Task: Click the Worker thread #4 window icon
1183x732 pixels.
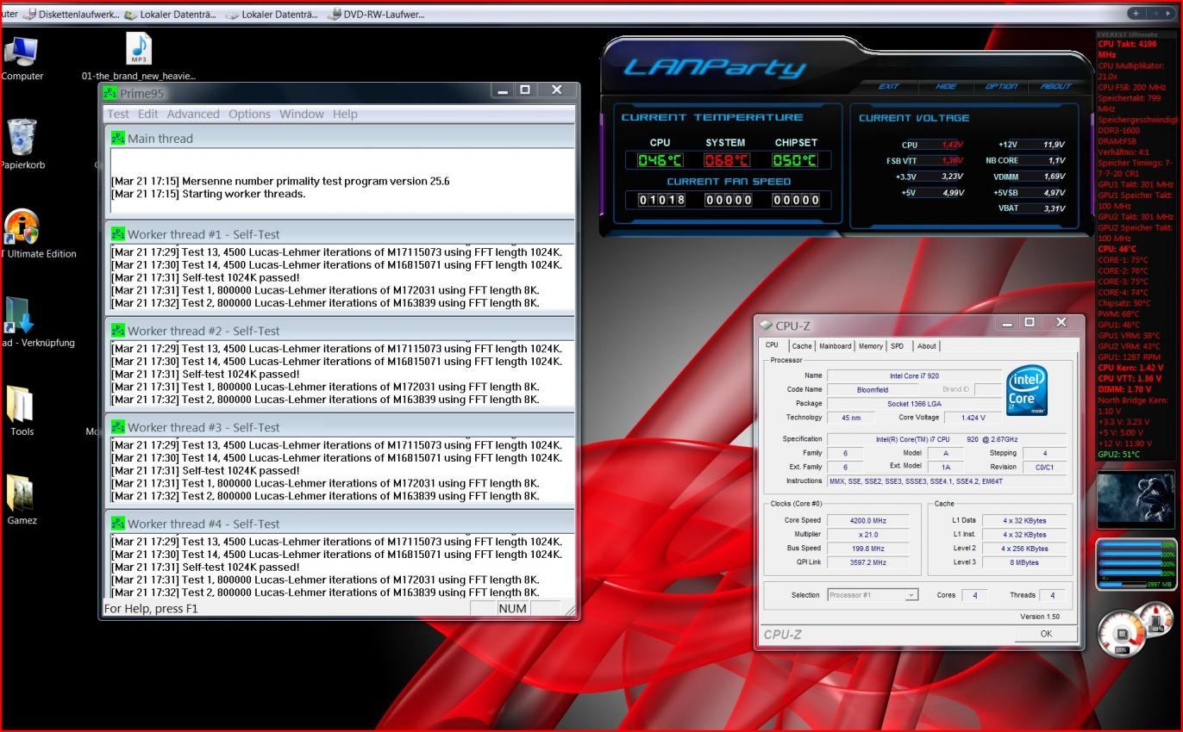Action: pyautogui.click(x=118, y=524)
